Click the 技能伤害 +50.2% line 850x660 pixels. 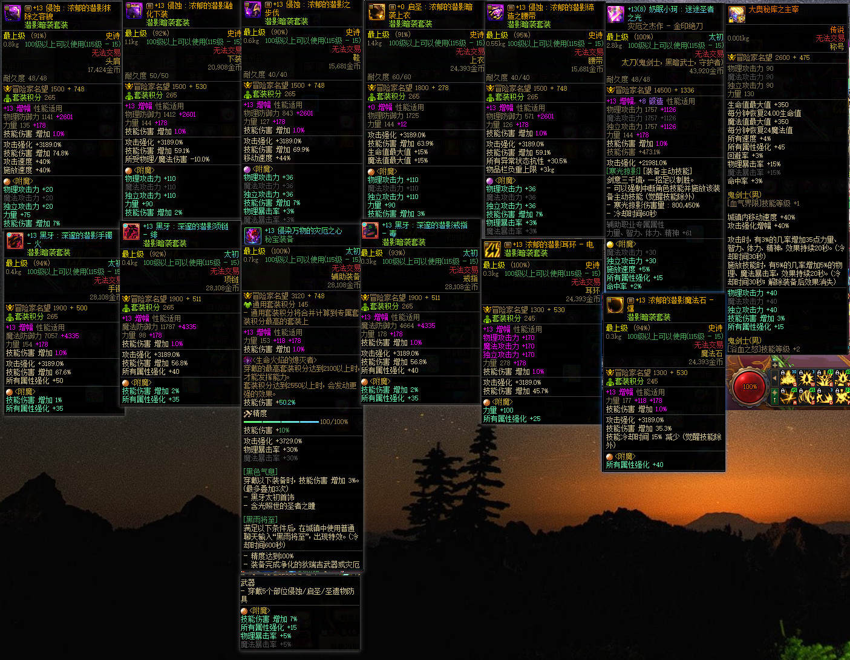pos(270,402)
